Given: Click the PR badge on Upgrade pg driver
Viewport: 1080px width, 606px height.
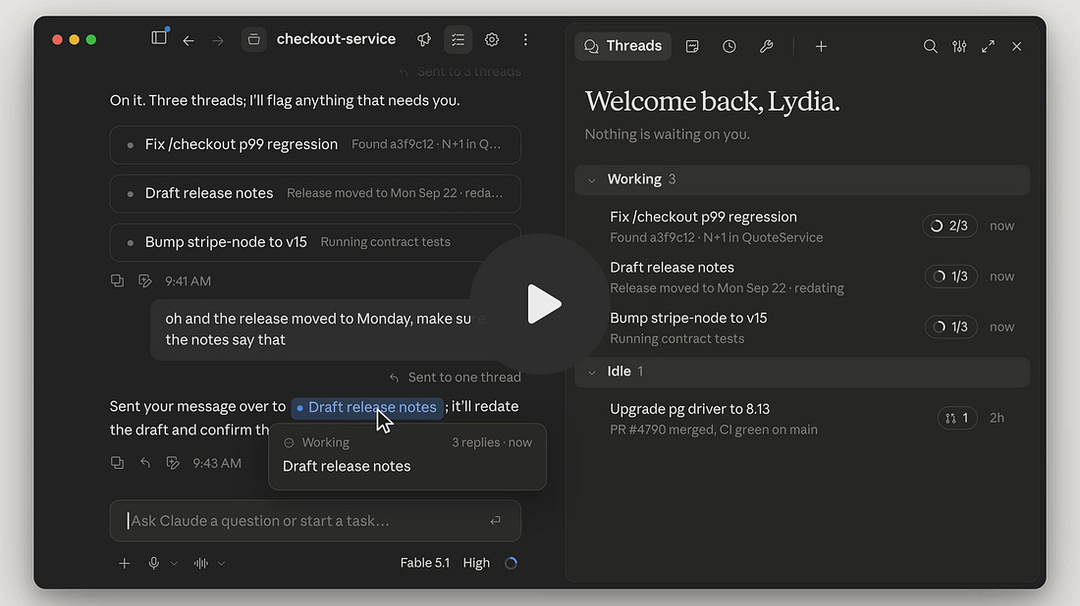Looking at the screenshot, I should [957, 418].
